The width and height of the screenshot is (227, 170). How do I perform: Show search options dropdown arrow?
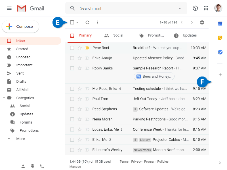point(180,8)
